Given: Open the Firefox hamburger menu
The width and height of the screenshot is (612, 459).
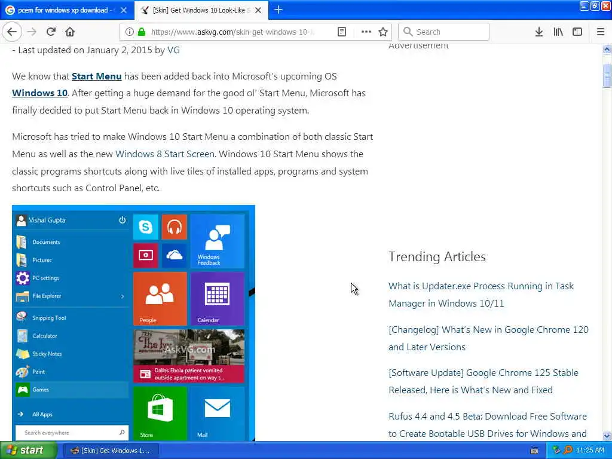Looking at the screenshot, I should point(601,32).
